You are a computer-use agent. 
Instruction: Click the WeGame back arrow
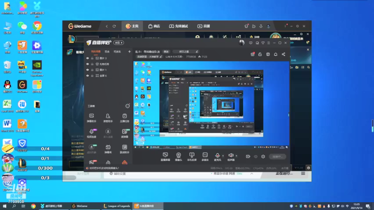point(107,26)
